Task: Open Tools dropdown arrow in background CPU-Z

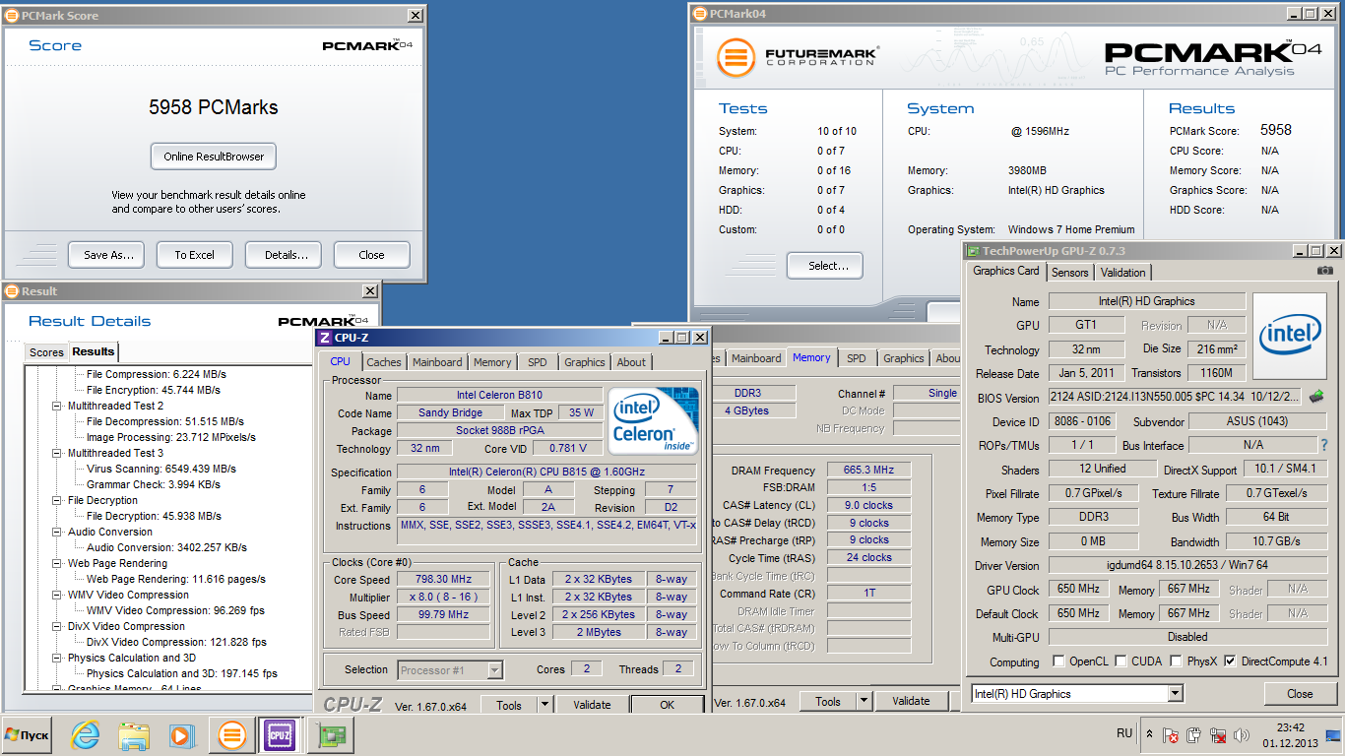Action: point(864,701)
